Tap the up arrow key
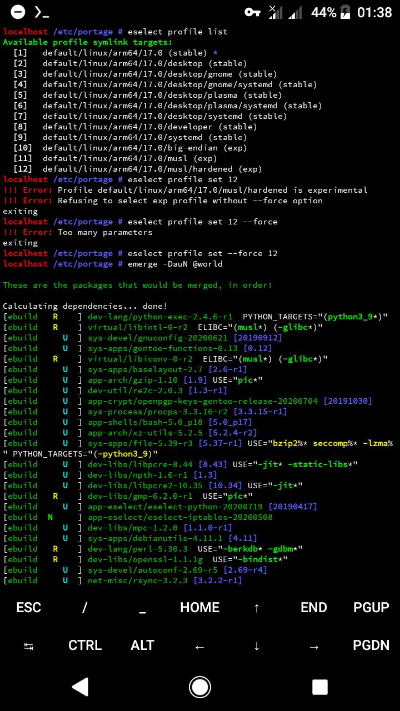The height and width of the screenshot is (711, 400). pyautogui.click(x=257, y=607)
